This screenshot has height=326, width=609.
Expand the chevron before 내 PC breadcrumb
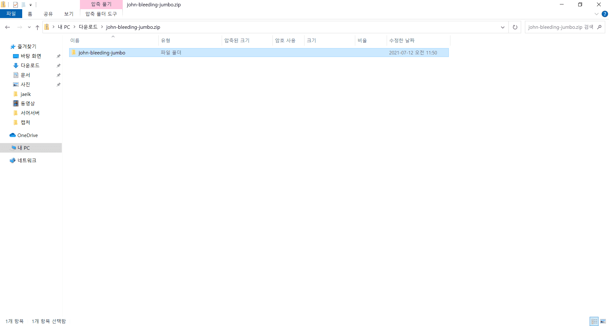tap(54, 27)
